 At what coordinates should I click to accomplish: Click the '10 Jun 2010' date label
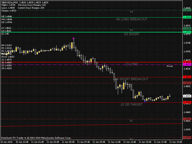point(6,142)
